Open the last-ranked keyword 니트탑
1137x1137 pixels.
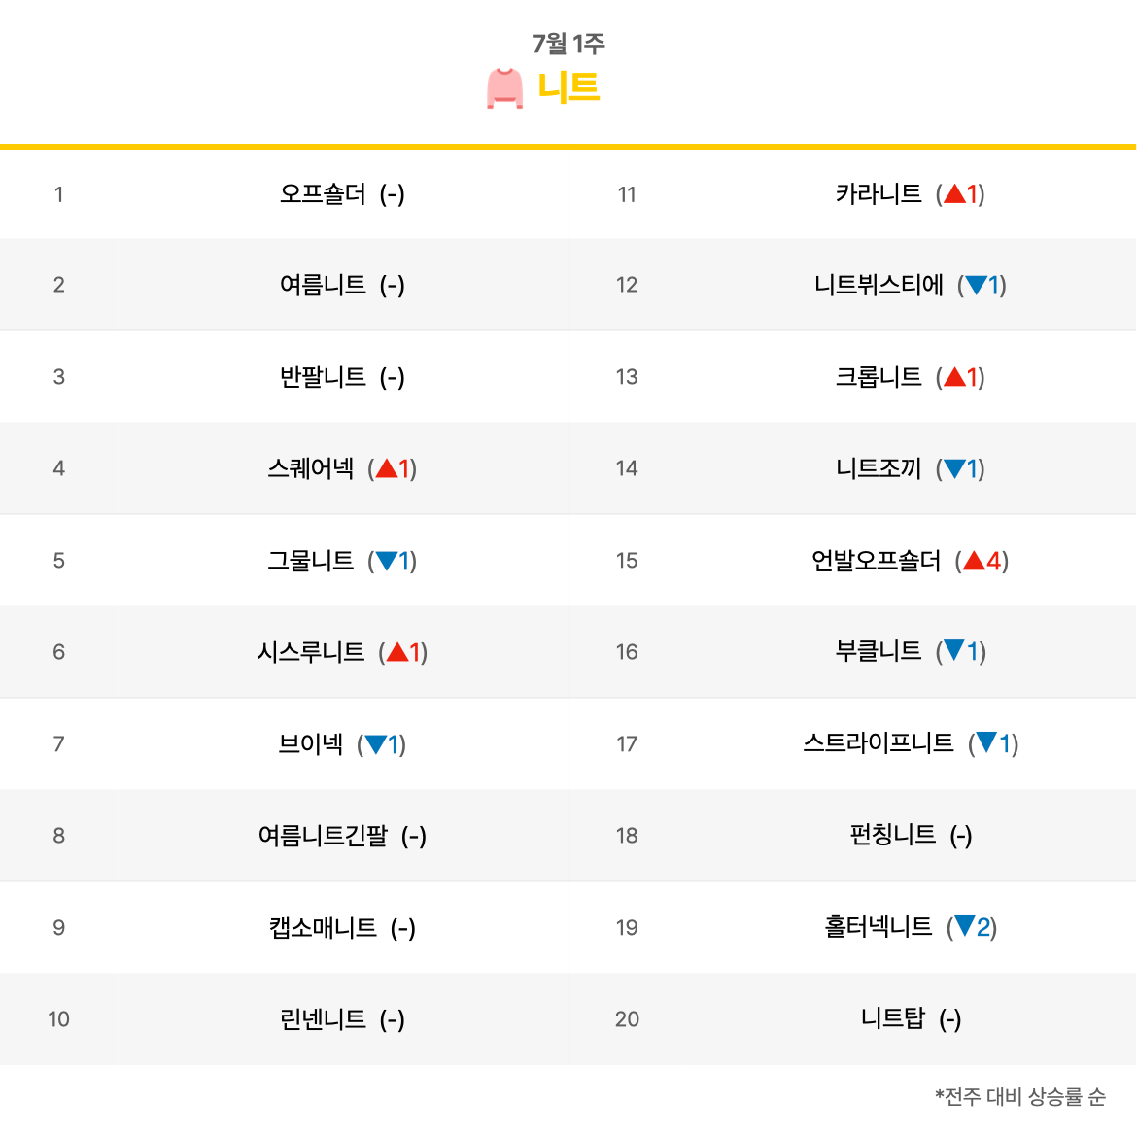point(893,1018)
